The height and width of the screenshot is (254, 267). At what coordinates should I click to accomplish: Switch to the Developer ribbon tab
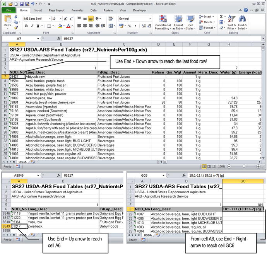[140, 10]
